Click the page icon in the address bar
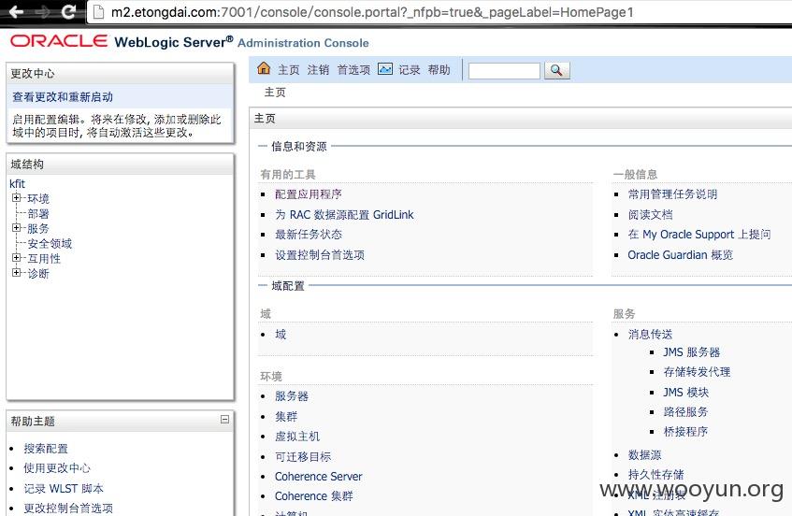Image resolution: width=792 pixels, height=516 pixels. (x=98, y=11)
